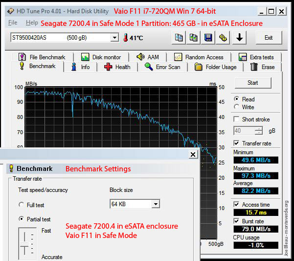Click the Maximum 97.3 MB/s value
This screenshot has height=261, width=294.
256,175
